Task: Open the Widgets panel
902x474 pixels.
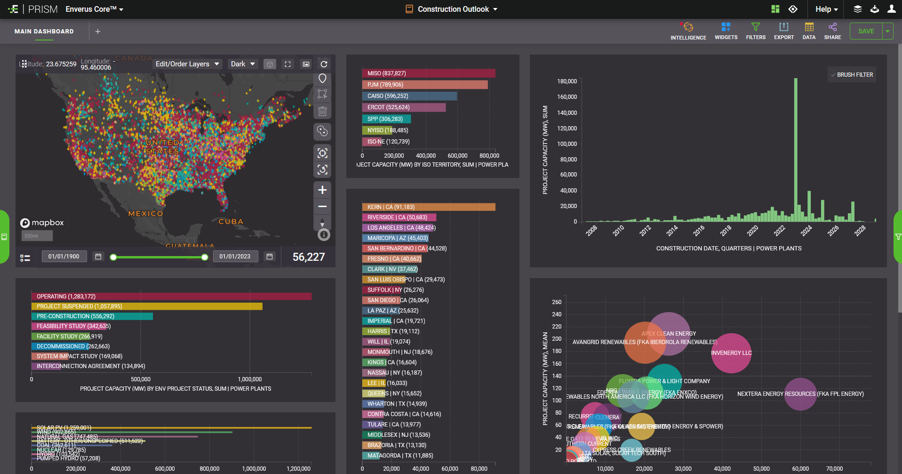Action: [x=726, y=31]
